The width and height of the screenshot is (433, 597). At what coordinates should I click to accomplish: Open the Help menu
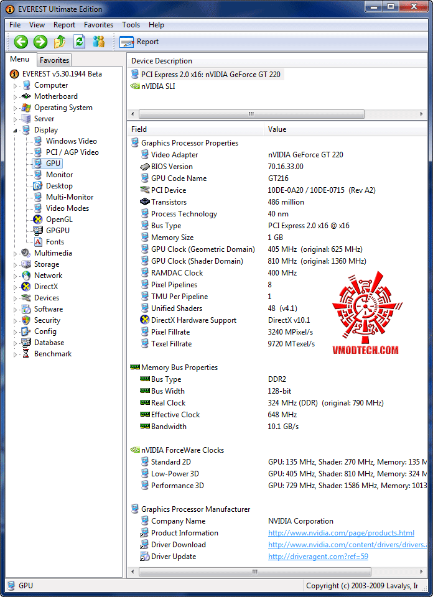[x=156, y=25]
